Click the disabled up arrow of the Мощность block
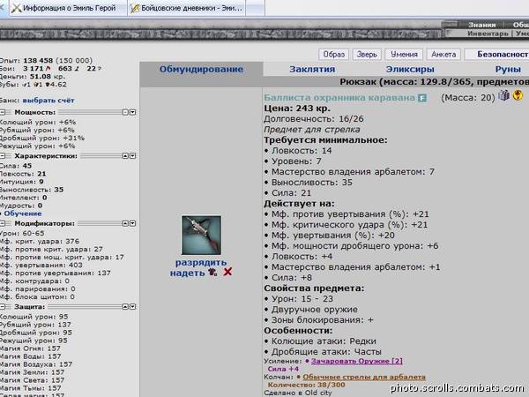This screenshot has width=529, height=397. coord(125,112)
